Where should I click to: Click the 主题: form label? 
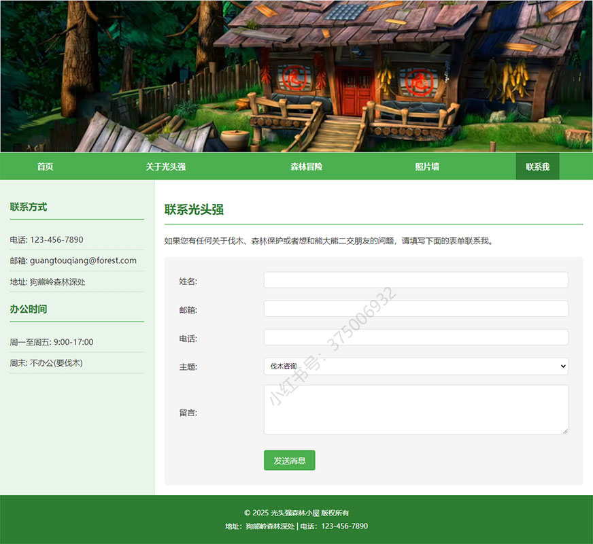(x=188, y=367)
